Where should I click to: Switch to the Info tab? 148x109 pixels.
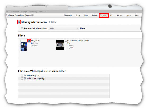[x=137, y=15]
